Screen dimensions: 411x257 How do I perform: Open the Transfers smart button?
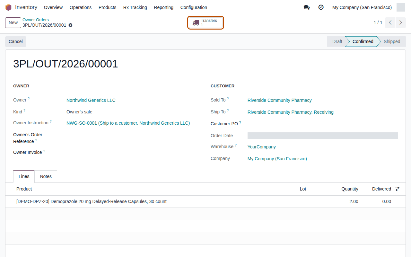click(206, 23)
